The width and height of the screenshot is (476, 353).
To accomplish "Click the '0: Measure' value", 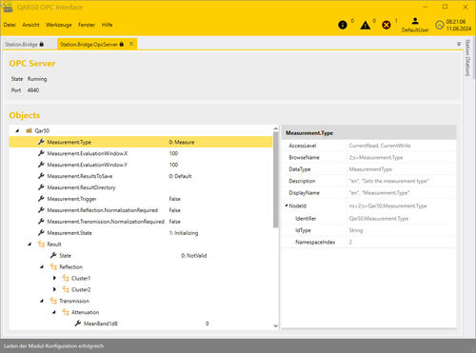I will (182, 142).
